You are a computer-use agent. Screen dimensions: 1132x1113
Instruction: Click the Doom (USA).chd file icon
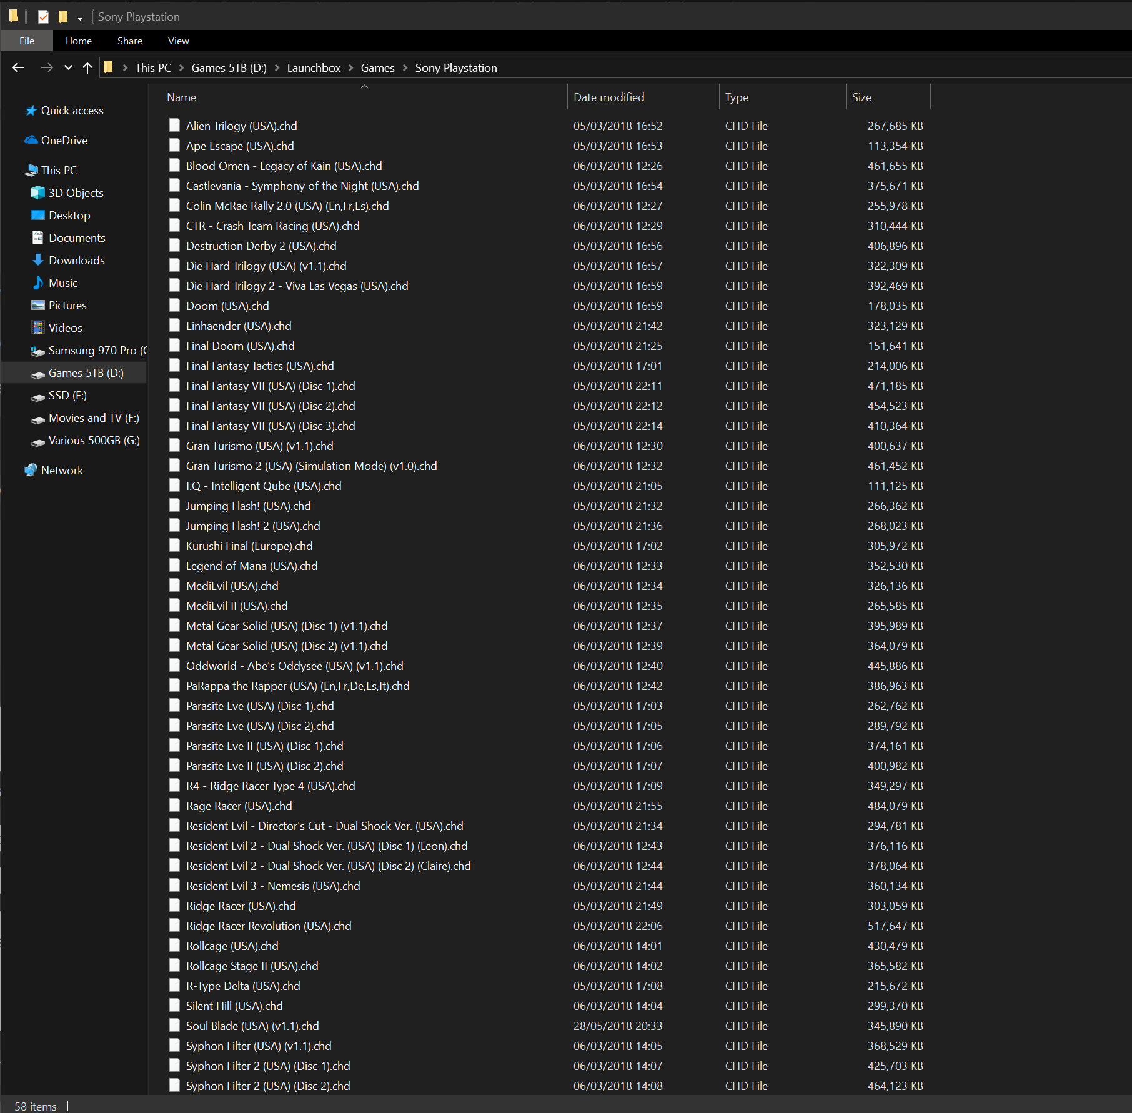click(174, 306)
